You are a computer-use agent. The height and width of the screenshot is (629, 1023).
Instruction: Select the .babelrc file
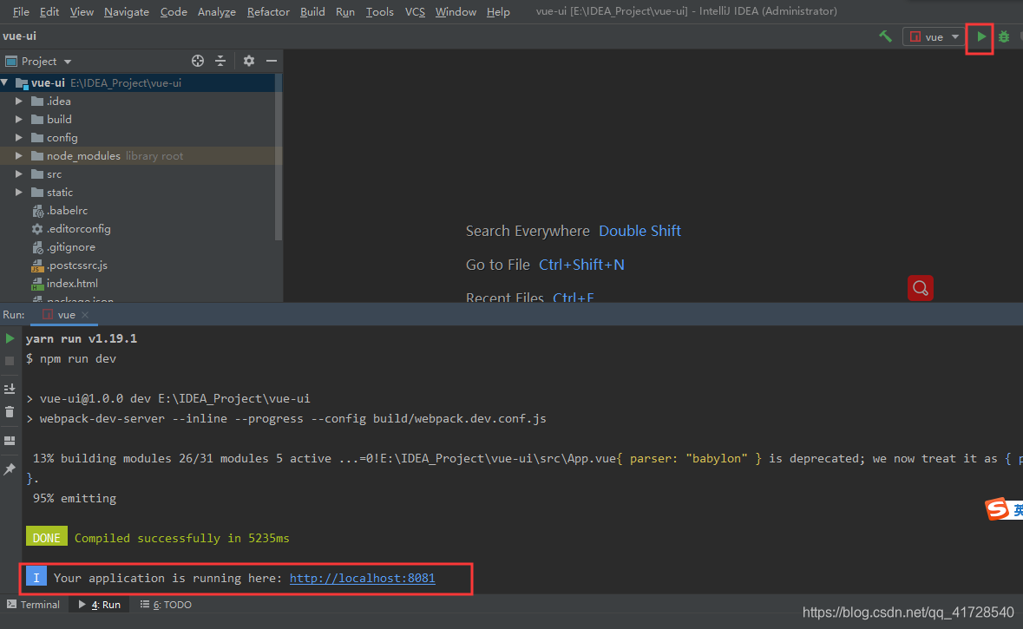(67, 210)
